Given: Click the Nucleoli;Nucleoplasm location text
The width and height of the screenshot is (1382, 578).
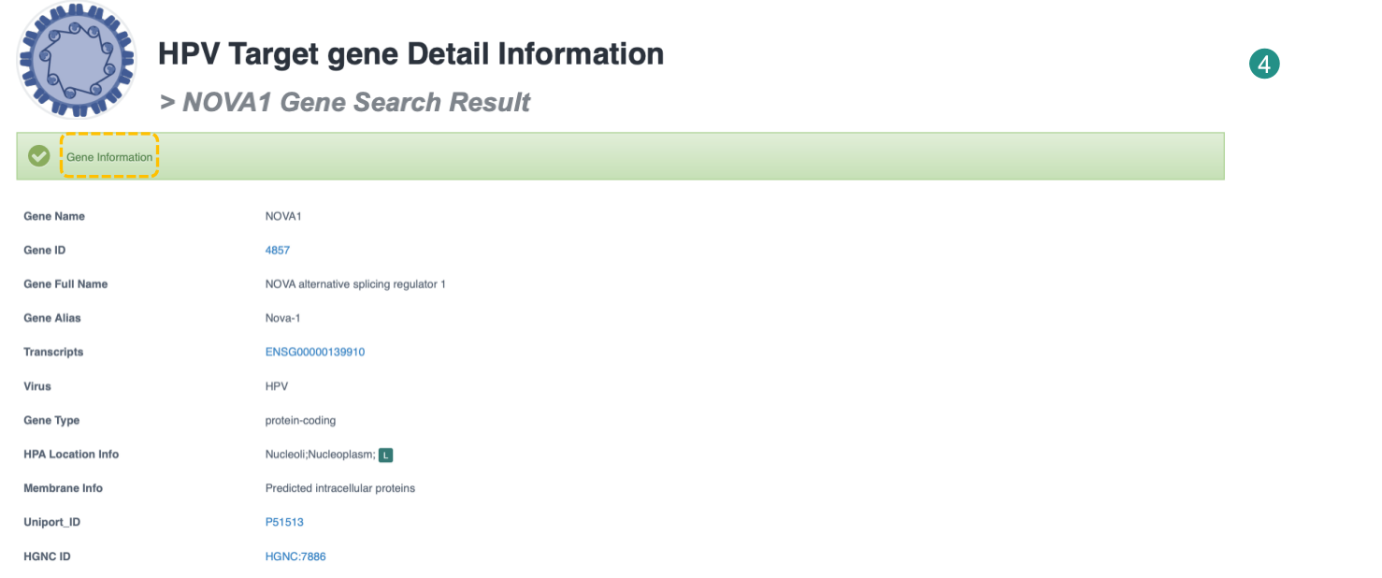Looking at the screenshot, I should 320,455.
